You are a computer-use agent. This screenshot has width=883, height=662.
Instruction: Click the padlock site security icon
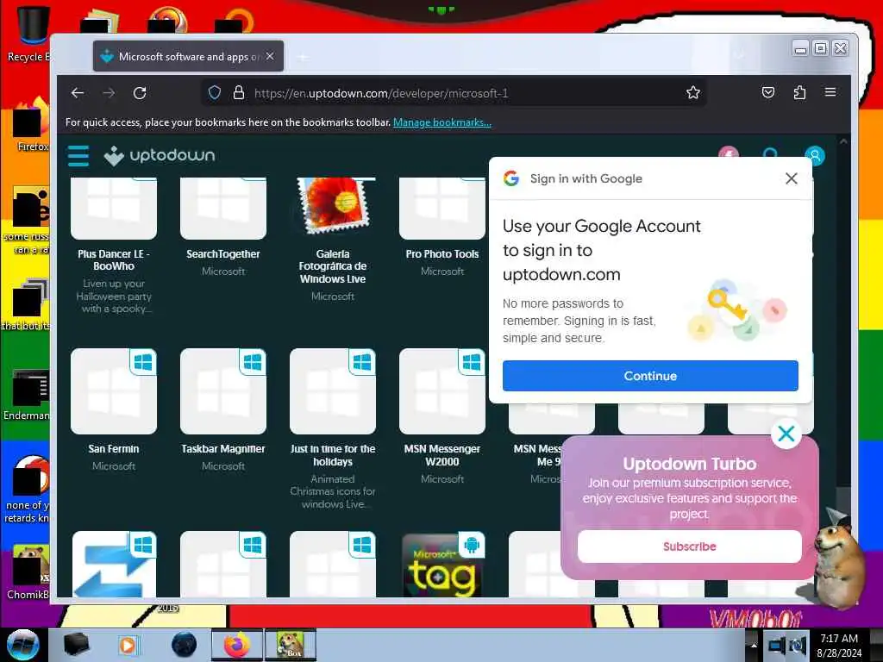(239, 93)
